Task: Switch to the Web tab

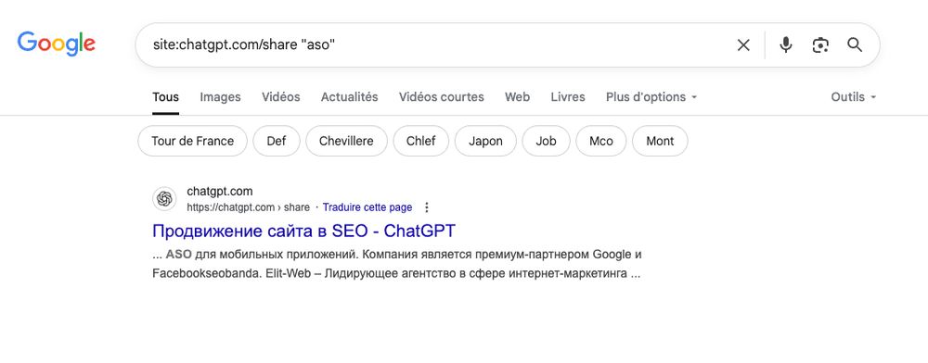Action: pos(517,97)
